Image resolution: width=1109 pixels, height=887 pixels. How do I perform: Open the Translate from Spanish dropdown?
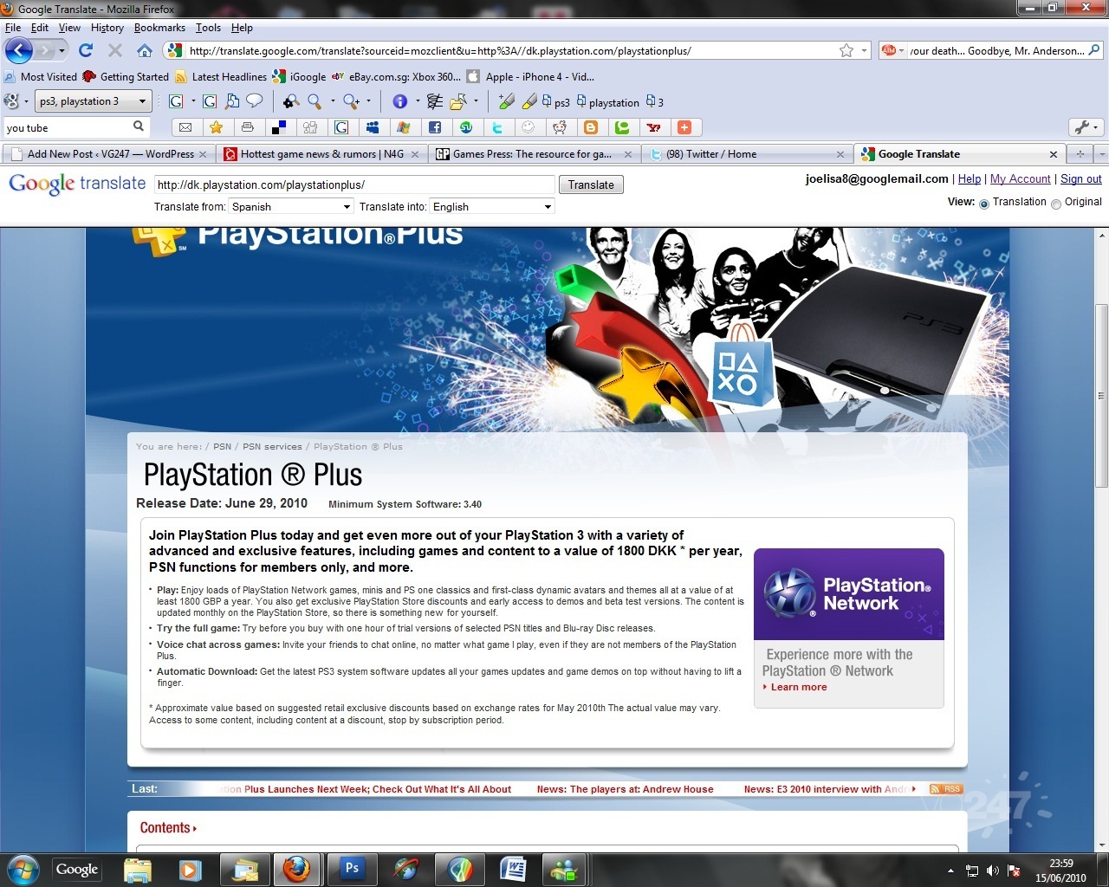[290, 206]
